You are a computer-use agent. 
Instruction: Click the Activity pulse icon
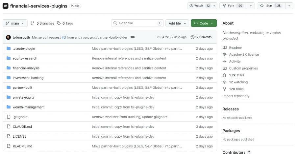point(225,62)
